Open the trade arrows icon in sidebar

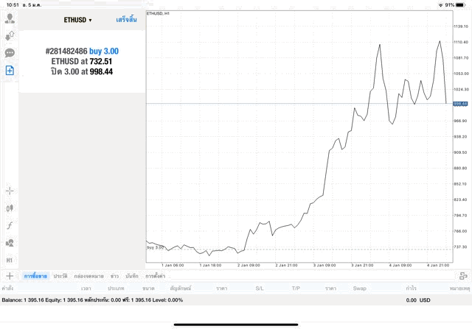click(10, 35)
